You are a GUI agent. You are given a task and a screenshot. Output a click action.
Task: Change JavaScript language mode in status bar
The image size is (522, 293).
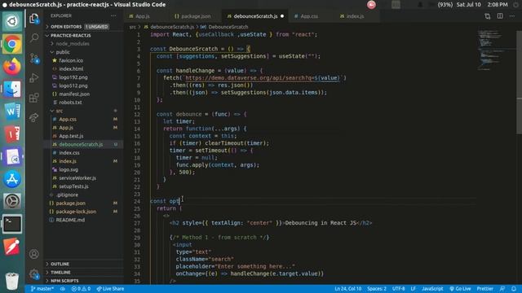432,289
